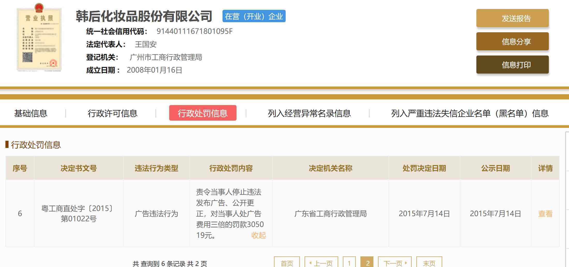Click the 处罚决定日期 column header
Viewport: 569px width, 267px height.
coord(424,168)
